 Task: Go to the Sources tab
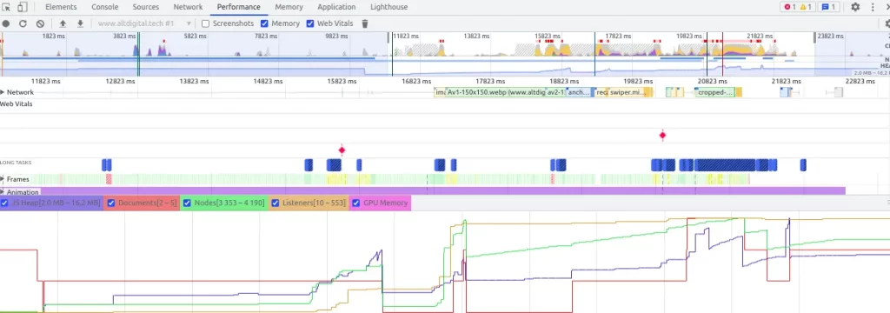(x=146, y=7)
